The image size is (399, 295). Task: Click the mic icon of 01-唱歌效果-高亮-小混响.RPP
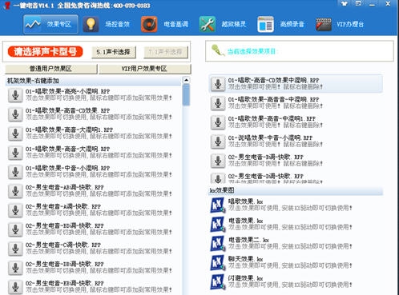click(15, 95)
